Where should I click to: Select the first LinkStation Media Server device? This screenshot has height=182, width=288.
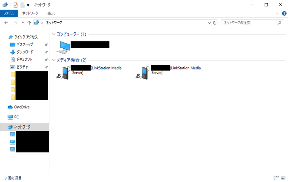[x=89, y=72]
